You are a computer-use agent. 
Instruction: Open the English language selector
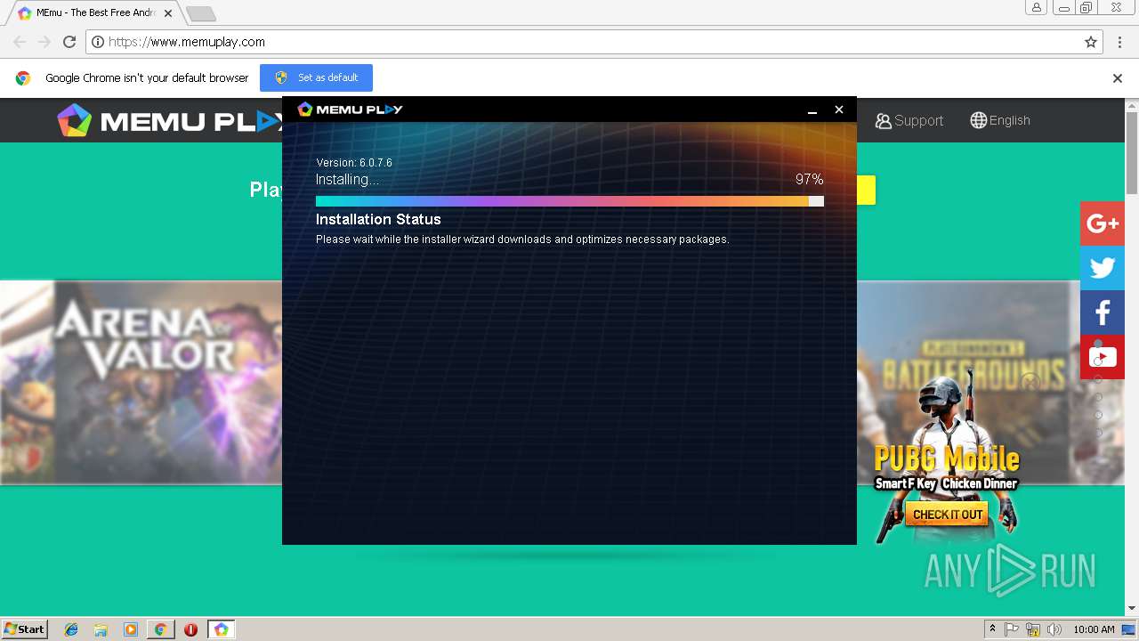[1000, 120]
